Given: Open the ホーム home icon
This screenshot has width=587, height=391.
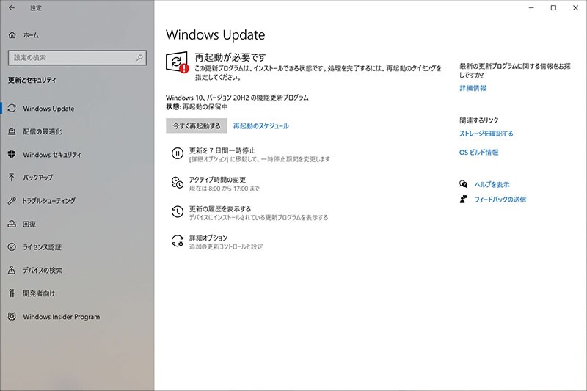Looking at the screenshot, I should pos(12,35).
